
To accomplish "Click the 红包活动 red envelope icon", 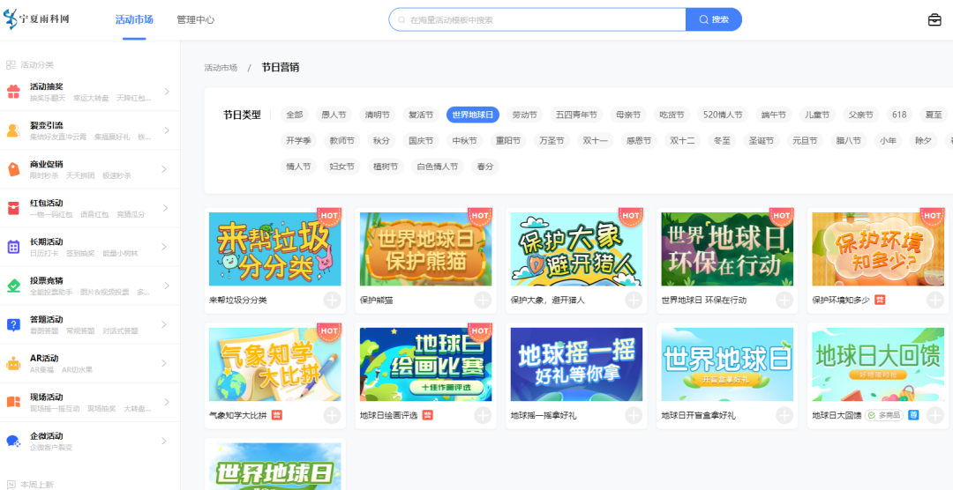I will (13, 208).
